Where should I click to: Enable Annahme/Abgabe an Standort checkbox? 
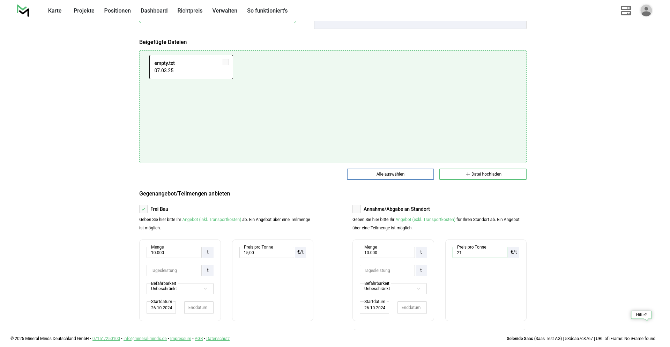[x=356, y=209]
